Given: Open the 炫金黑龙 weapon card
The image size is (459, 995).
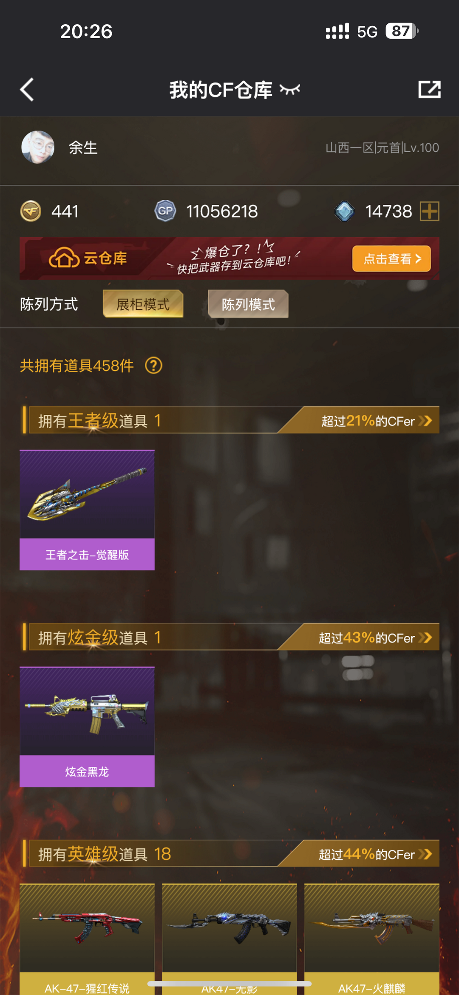Looking at the screenshot, I should pyautogui.click(x=87, y=726).
